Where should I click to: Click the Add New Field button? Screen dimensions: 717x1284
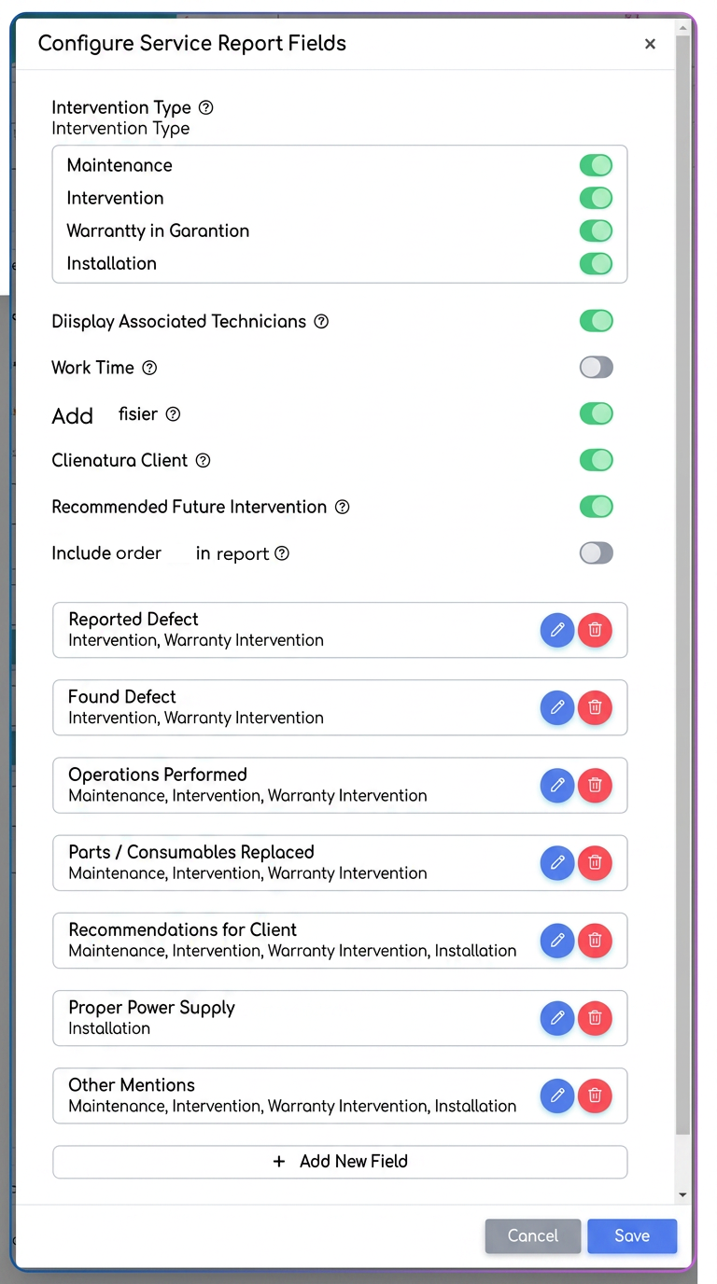click(340, 1162)
